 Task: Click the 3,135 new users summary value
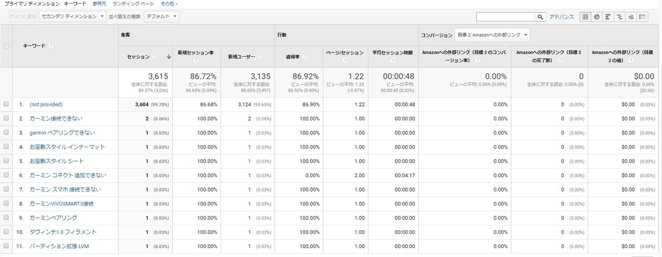point(260,77)
